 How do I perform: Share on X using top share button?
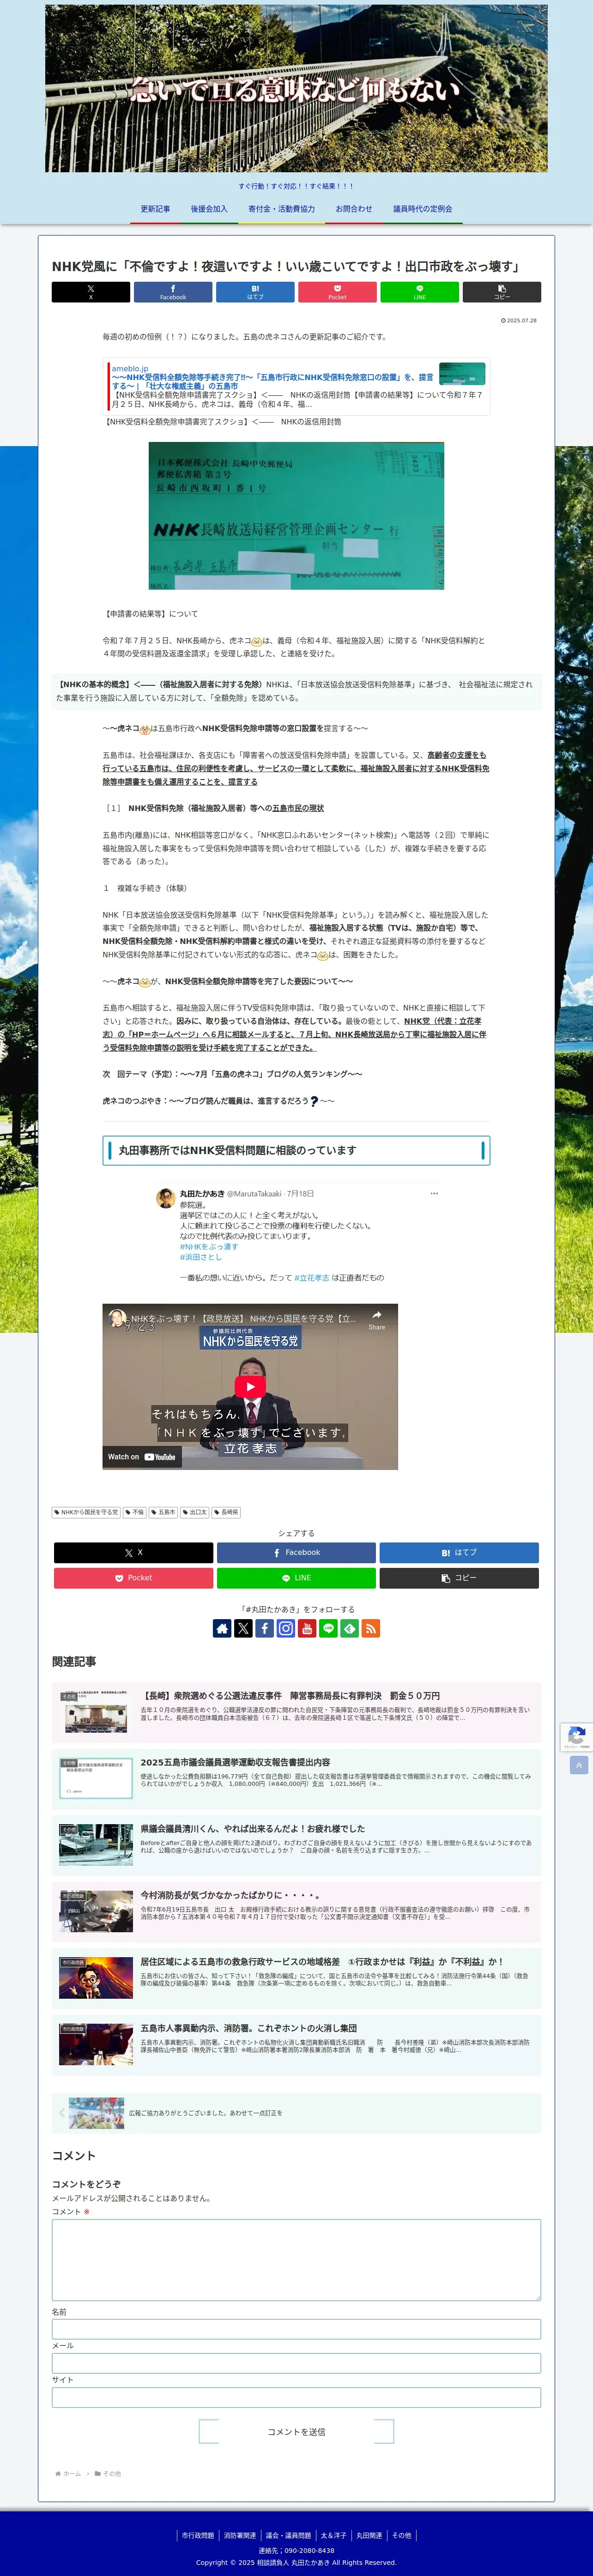pos(91,292)
